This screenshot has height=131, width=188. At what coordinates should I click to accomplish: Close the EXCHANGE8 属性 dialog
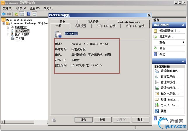[x=149, y=15]
